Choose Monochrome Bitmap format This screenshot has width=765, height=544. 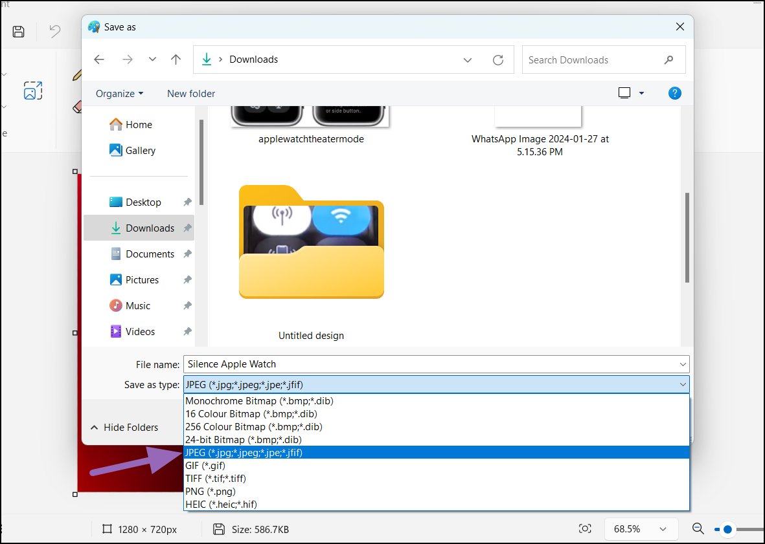[437, 401]
